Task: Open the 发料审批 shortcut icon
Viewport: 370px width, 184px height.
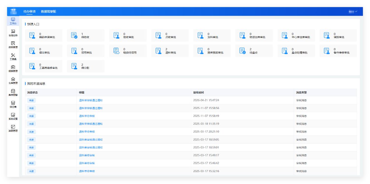Action: [x=201, y=35]
